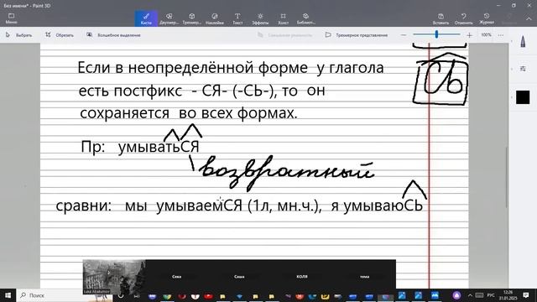Open the taskbar clock and date
This screenshot has height=302, width=537.
pyautogui.click(x=508, y=295)
